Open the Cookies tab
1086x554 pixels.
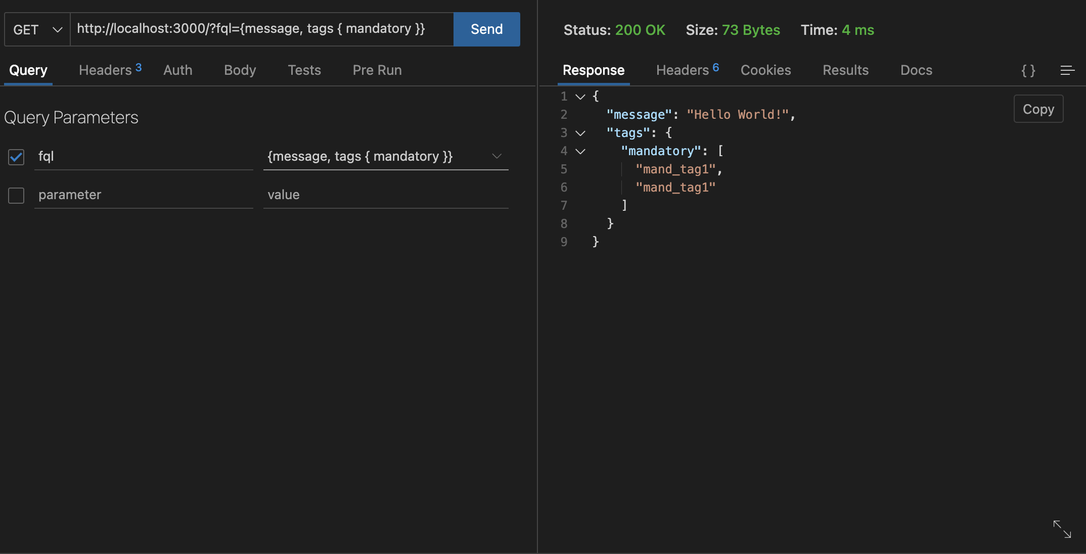pyautogui.click(x=766, y=70)
